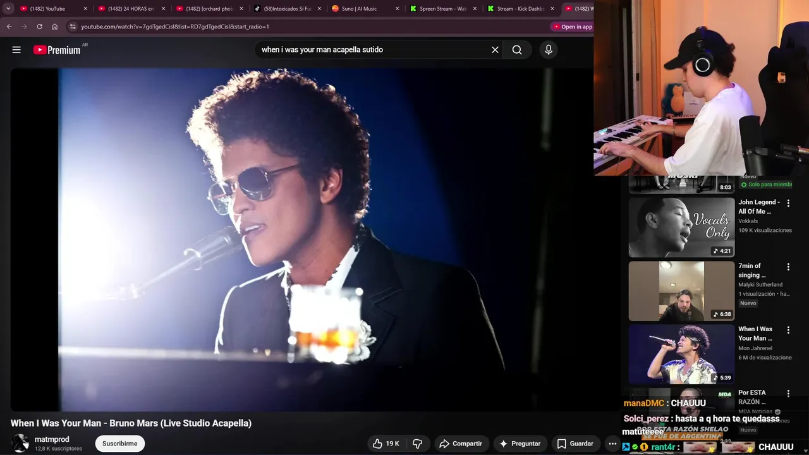Open options menu for 7min of singing video

788,267
